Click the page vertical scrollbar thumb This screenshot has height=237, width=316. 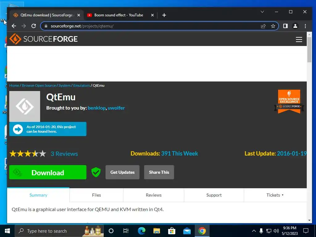coord(309,49)
